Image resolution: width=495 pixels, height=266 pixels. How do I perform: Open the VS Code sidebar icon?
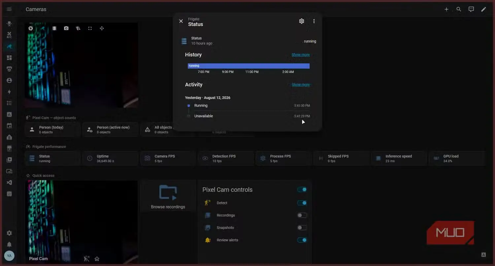click(x=9, y=183)
